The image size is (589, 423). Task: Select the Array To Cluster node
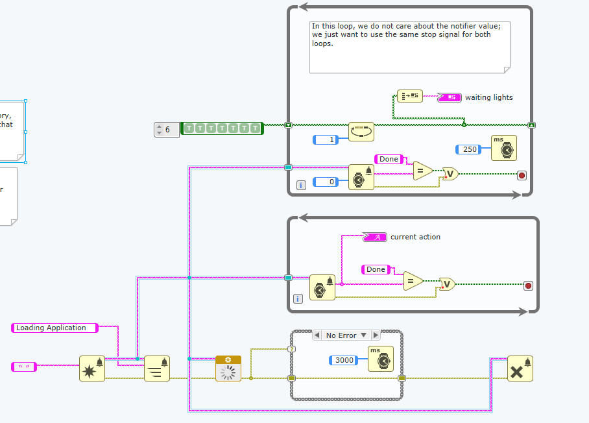click(410, 96)
